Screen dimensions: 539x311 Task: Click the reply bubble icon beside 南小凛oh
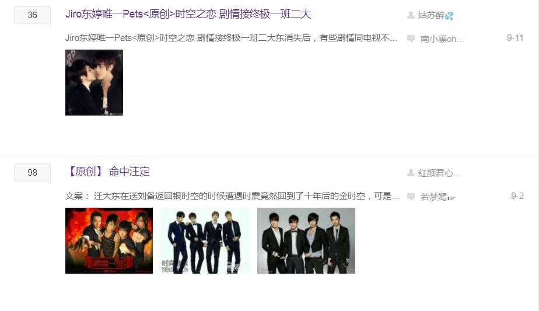coord(411,39)
